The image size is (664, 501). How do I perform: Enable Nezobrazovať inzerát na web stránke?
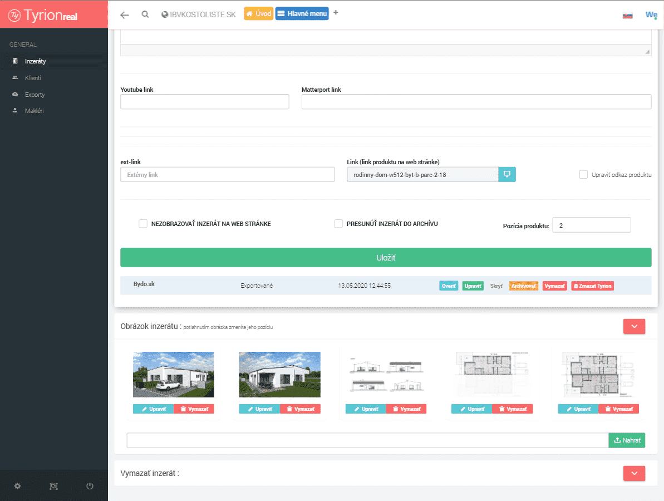[x=143, y=224]
